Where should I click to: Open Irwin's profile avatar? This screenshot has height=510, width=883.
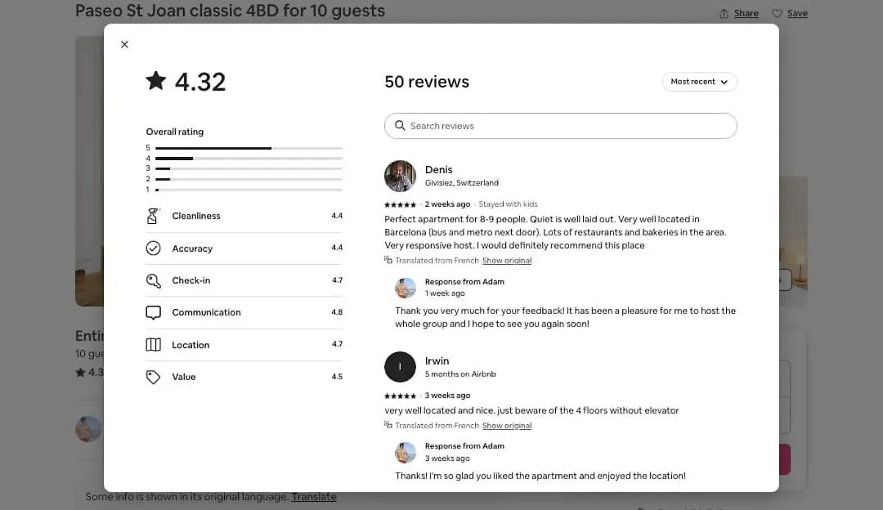pyautogui.click(x=400, y=367)
